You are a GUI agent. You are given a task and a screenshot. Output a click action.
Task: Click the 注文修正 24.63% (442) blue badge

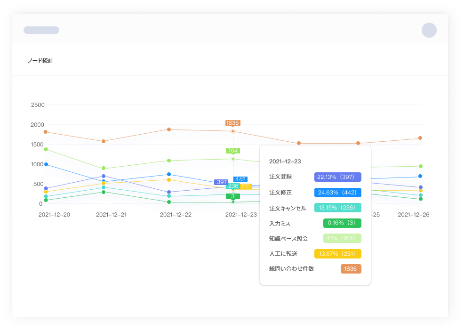[337, 192]
